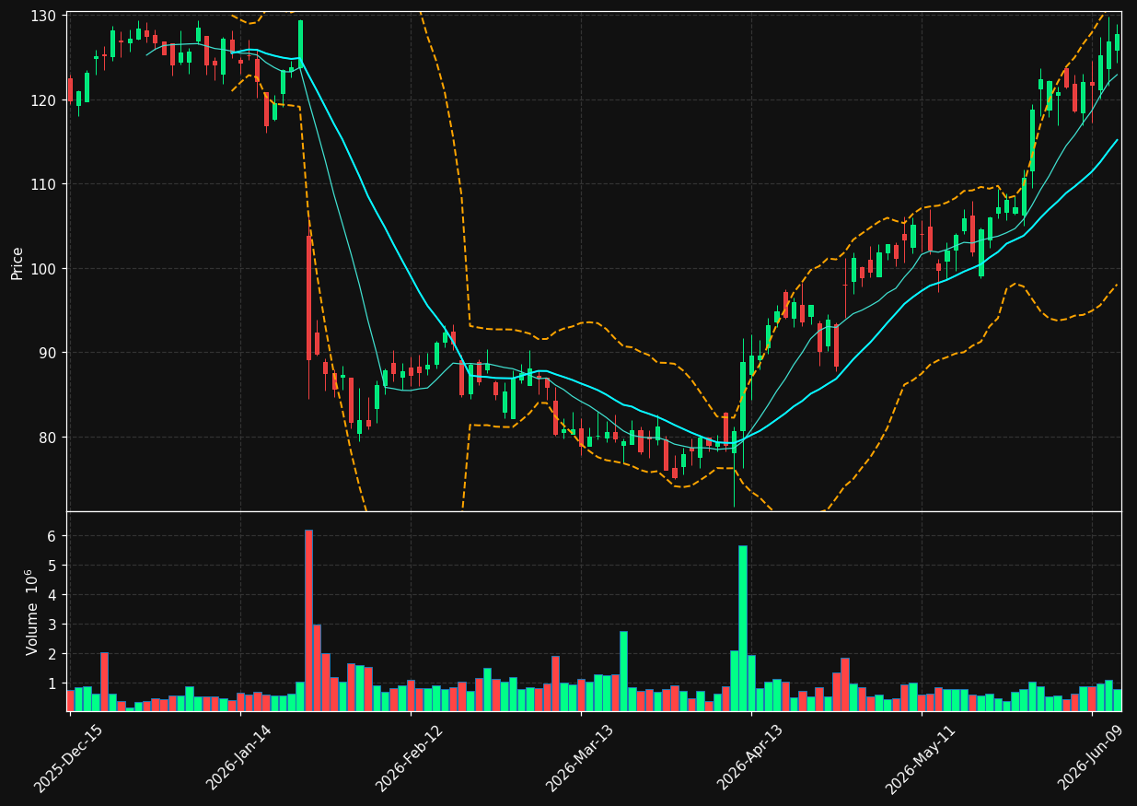Click the volume tick label 6

pos(54,535)
